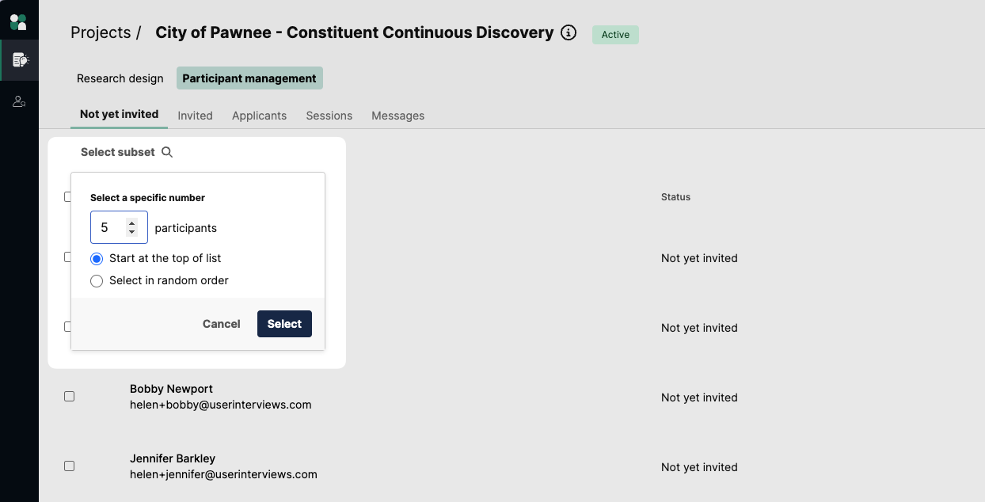Click the name Jennifer Barkley

pos(173,458)
